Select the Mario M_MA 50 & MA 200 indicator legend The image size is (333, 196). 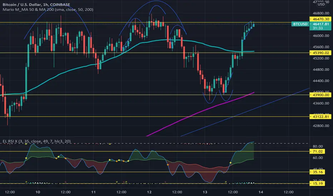tap(48, 10)
